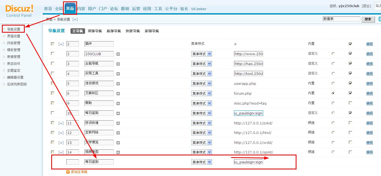This screenshot has width=381, height=176.
Task: Expand the 互联网络 row sub-navigation
Action: [x=61, y=133]
